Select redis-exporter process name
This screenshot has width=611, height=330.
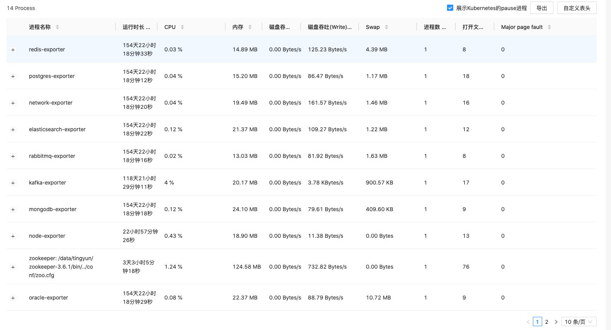pyautogui.click(x=47, y=49)
